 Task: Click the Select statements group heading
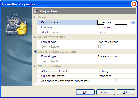point(51,37)
